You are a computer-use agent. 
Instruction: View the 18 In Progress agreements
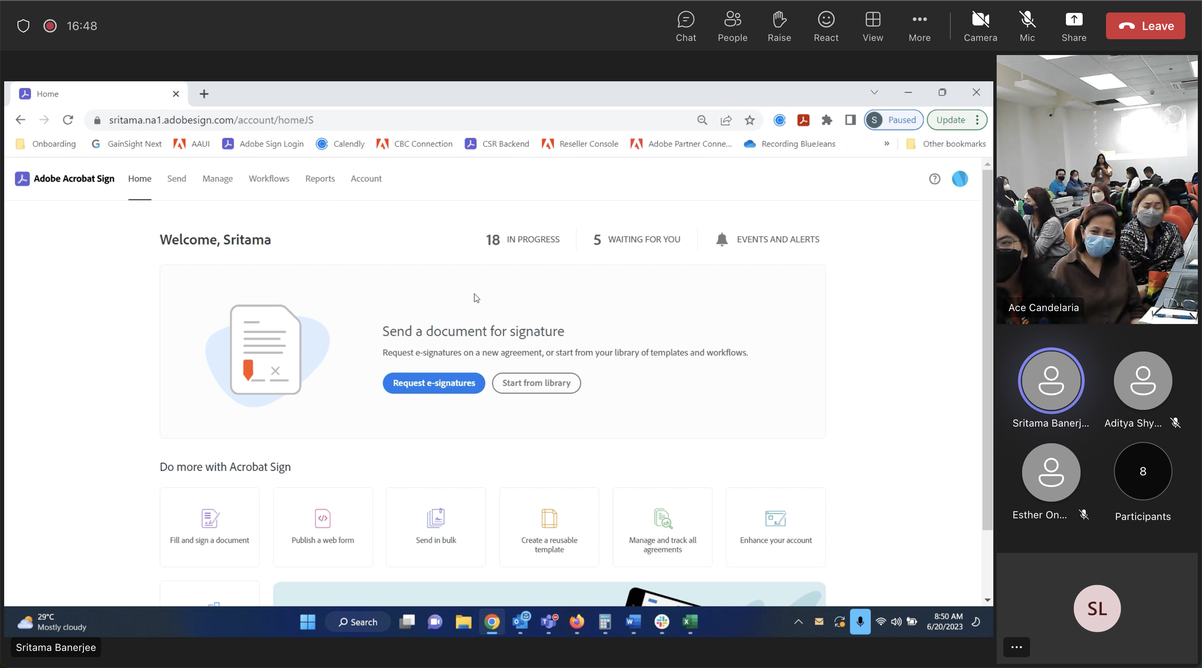click(x=523, y=240)
